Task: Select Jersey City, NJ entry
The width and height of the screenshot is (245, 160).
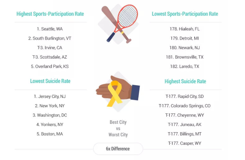Action: pos(50,96)
